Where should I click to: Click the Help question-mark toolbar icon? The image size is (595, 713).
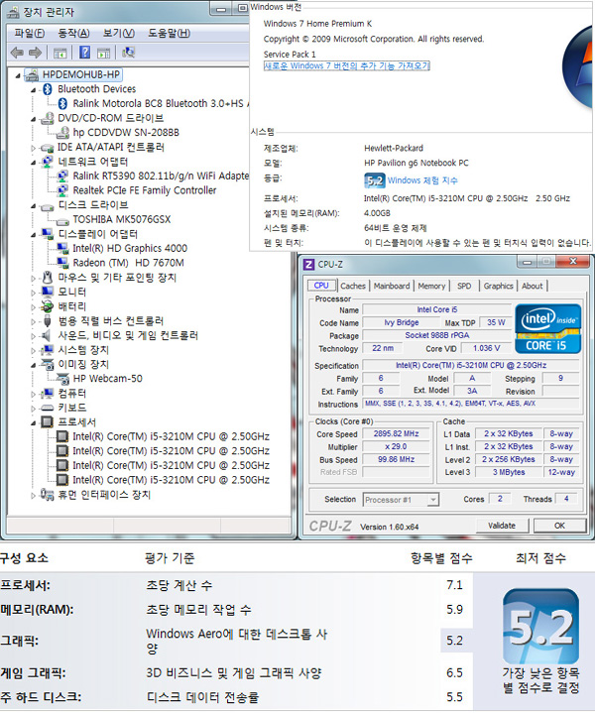(85, 52)
